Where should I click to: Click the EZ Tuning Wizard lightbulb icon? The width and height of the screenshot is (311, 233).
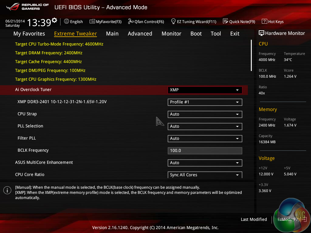click(173, 21)
